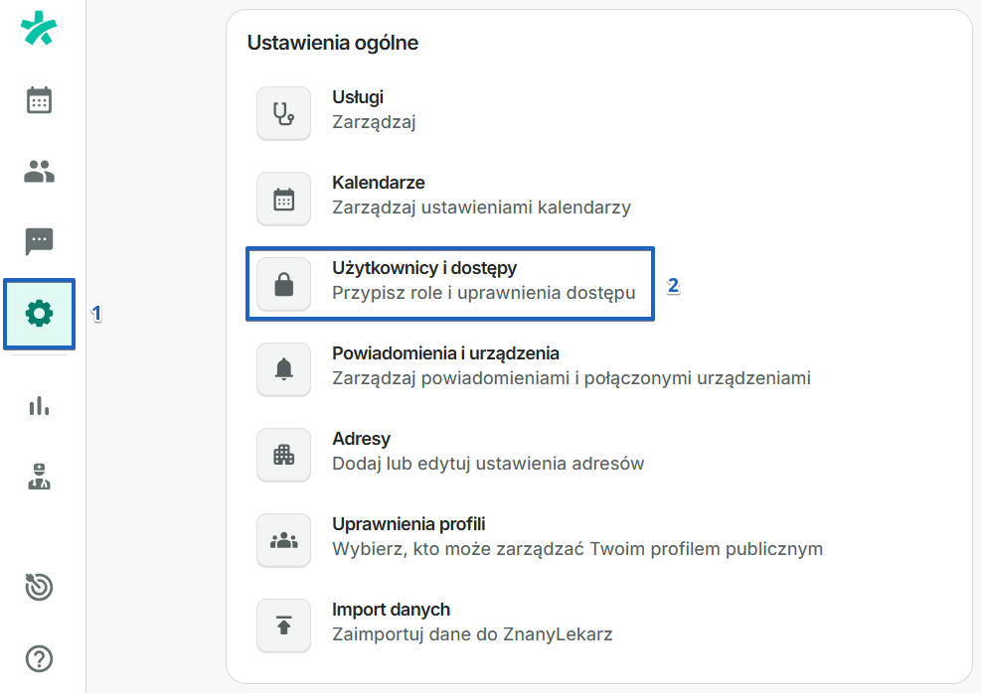Click the bell icon next to Powiadomienia

pyautogui.click(x=283, y=369)
